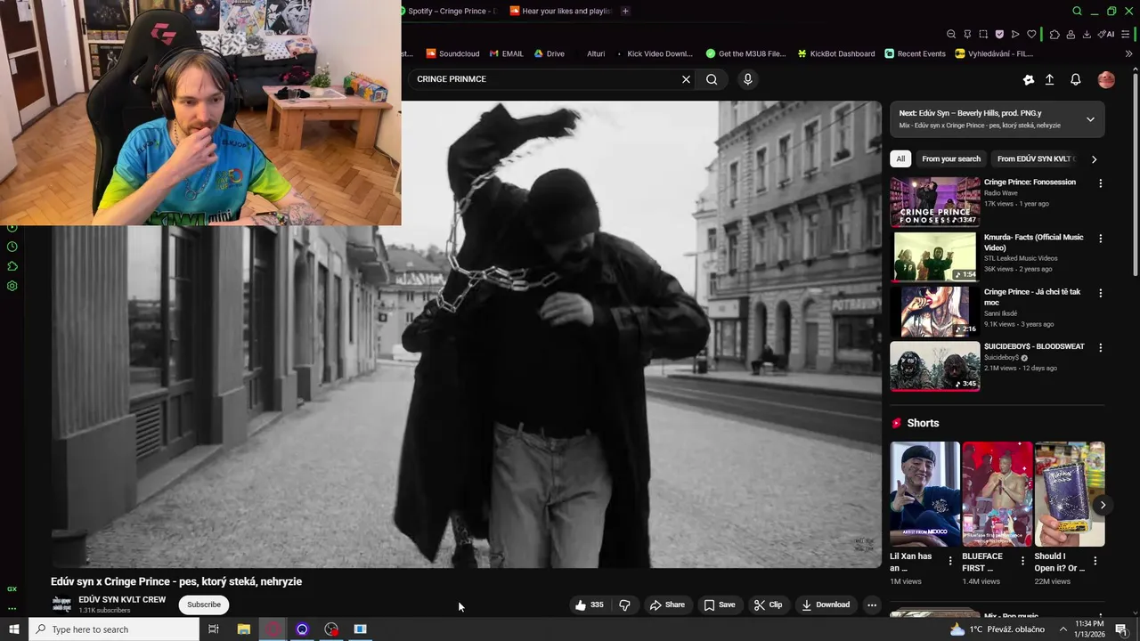Screen dimensions: 1140x641
Task: Open a new browser tab
Action: pyautogui.click(x=625, y=11)
